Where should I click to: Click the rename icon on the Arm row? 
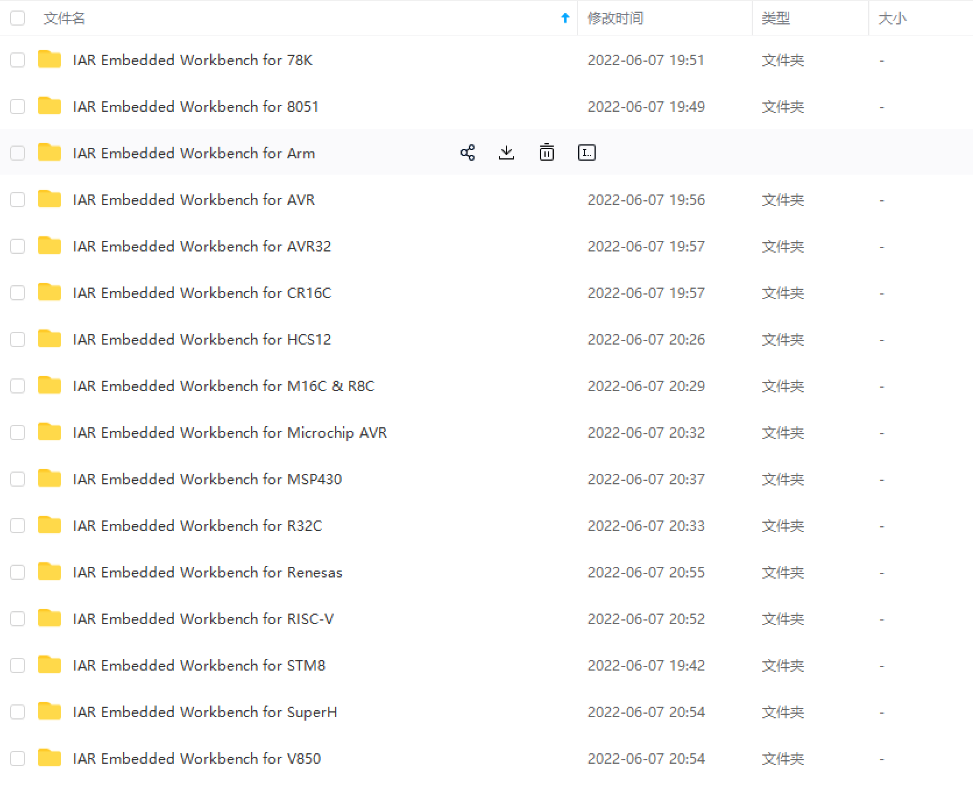click(x=586, y=153)
